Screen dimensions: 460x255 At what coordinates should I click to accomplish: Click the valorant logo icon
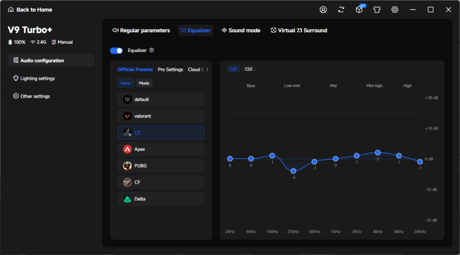pyautogui.click(x=127, y=116)
